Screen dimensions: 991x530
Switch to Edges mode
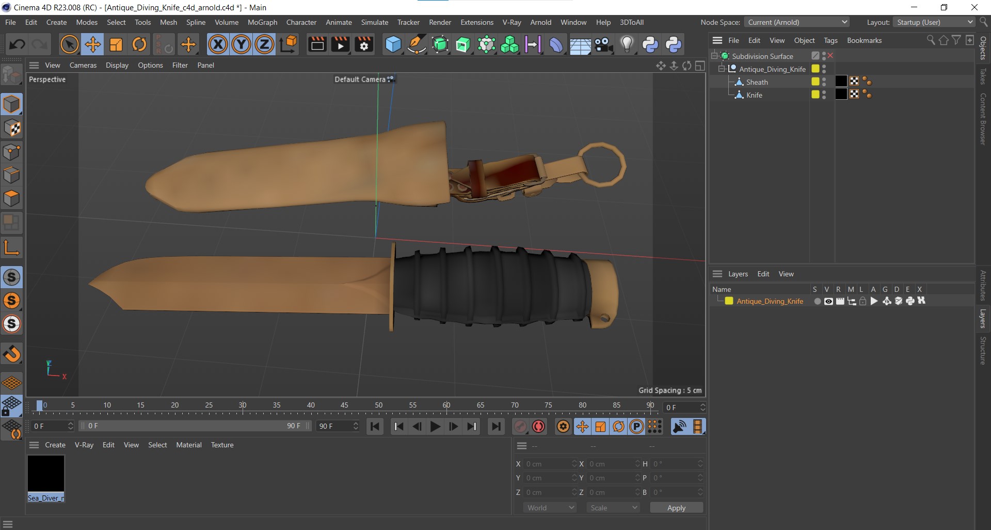click(12, 176)
